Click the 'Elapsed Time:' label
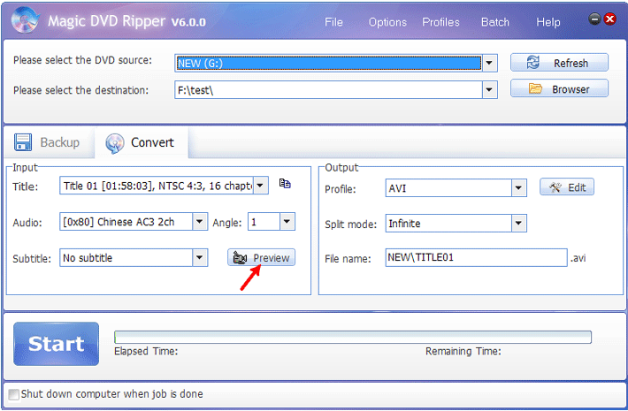Viewport: 628px width, 411px height. pyautogui.click(x=146, y=352)
